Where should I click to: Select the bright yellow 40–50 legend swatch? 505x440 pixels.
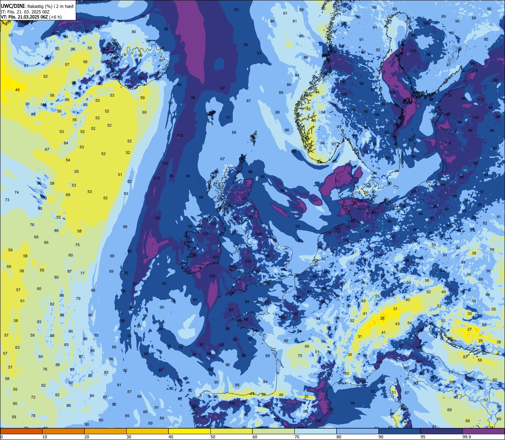[189, 431]
